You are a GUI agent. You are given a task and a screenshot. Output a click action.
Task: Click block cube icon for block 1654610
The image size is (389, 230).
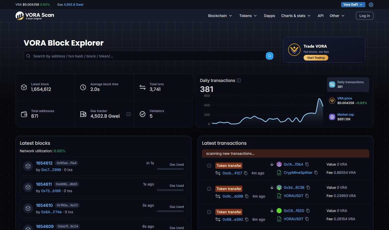coord(28,208)
